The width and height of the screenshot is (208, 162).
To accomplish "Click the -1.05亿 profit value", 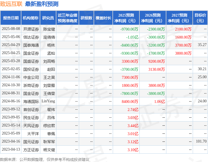I will tap(132, 37).
